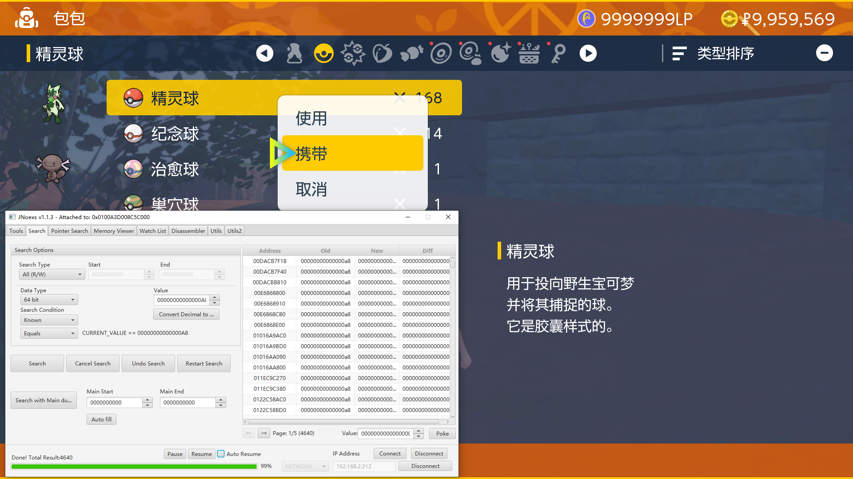This screenshot has width=853, height=479.
Task: Click the Connect button
Action: (390, 454)
